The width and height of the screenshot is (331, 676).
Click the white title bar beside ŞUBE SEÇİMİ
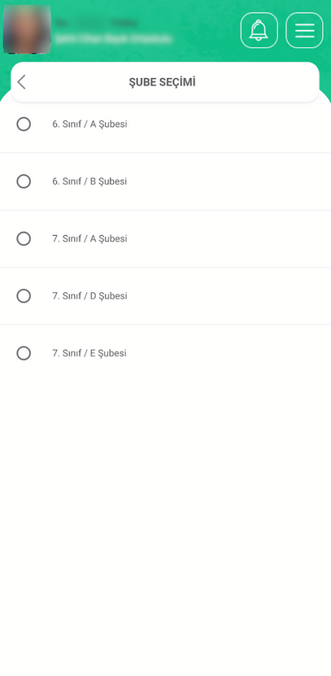[x=259, y=82]
